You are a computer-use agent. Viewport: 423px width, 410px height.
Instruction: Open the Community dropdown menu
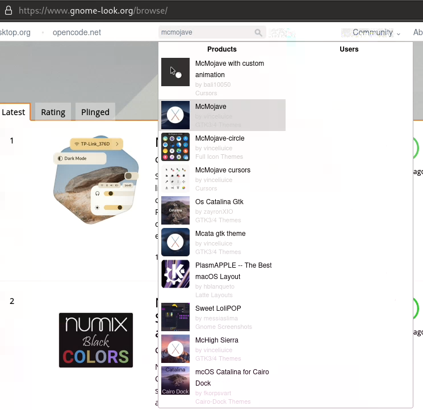375,32
